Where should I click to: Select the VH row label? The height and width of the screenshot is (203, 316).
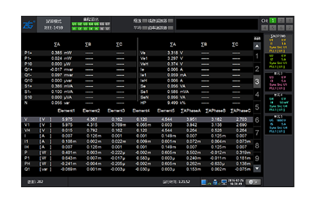27,130
